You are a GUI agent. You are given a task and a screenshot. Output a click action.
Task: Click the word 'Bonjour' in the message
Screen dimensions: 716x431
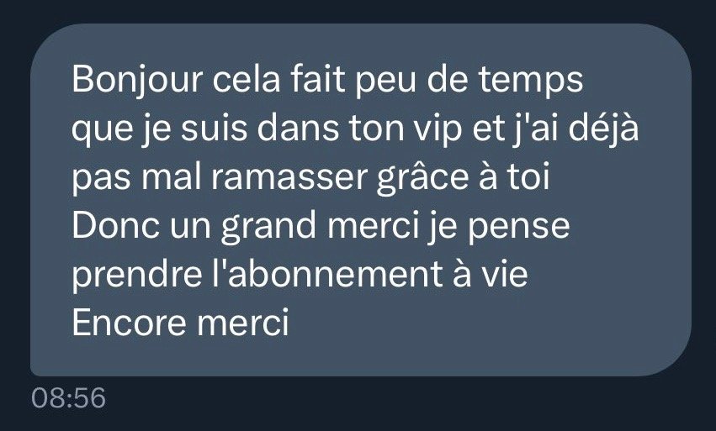(x=137, y=81)
